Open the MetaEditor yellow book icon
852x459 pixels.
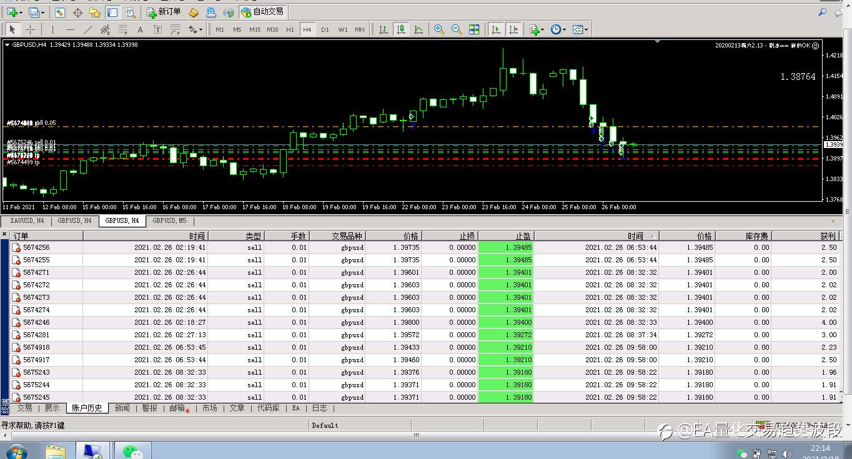194,12
